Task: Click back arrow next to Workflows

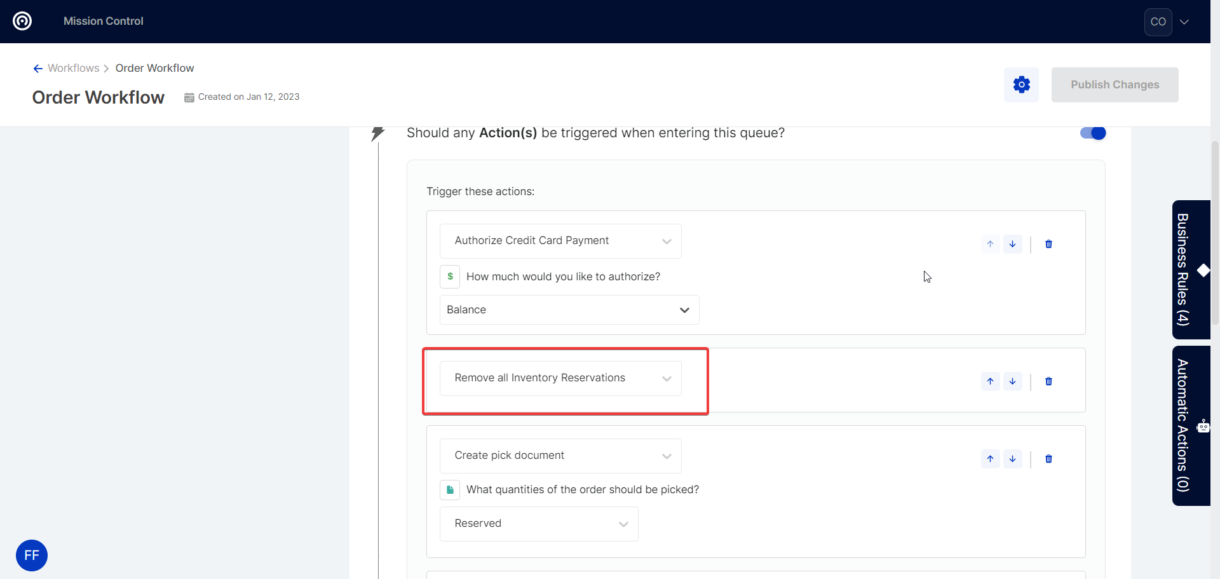Action: pyautogui.click(x=38, y=69)
